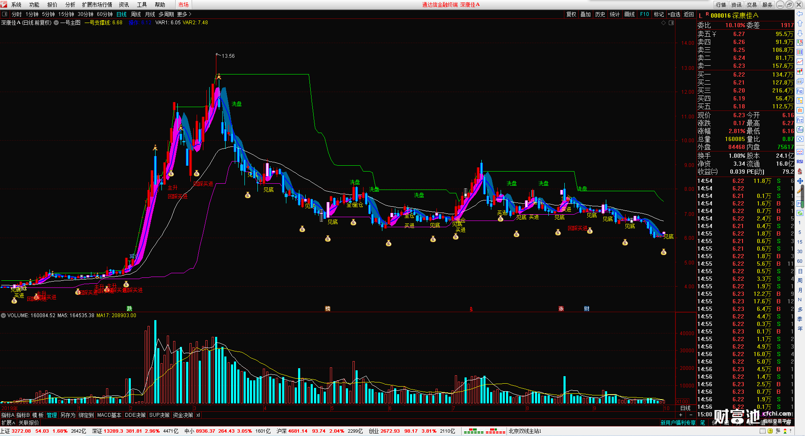Switch to the 资金决策 indicator tab

point(183,415)
